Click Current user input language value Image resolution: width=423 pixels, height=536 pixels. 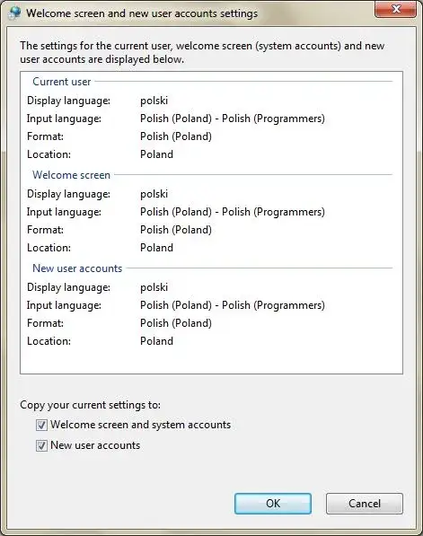(x=233, y=119)
